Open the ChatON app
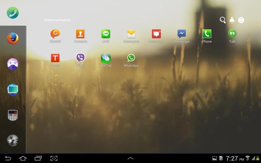This screenshot has height=163, width=261. pyautogui.click(x=55, y=34)
